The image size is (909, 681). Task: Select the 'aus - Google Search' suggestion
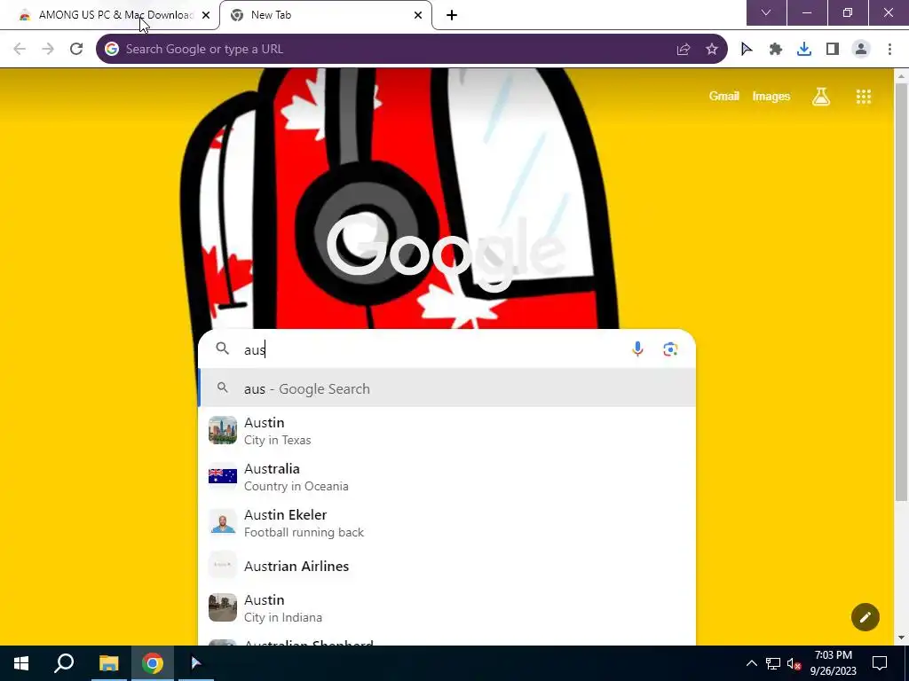[447, 388]
